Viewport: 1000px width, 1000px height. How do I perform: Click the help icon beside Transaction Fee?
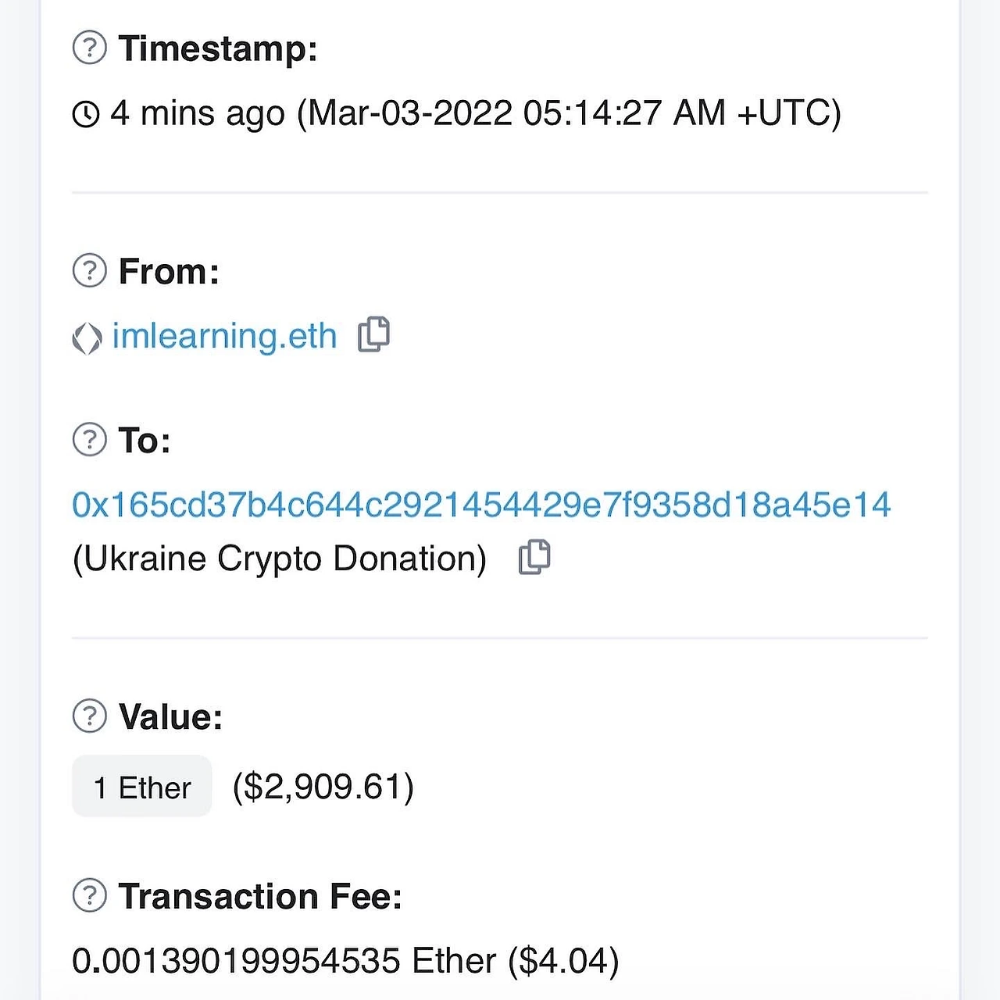pos(90,895)
